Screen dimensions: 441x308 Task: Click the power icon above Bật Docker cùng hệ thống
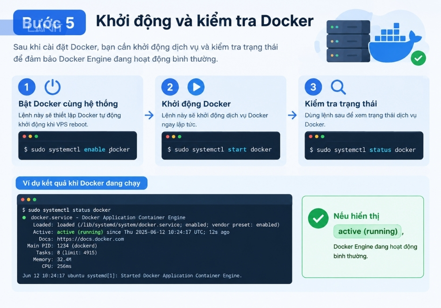pos(52,87)
